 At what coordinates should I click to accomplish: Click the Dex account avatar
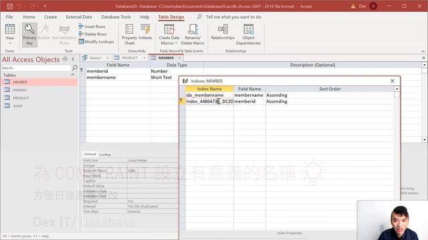(373, 6)
